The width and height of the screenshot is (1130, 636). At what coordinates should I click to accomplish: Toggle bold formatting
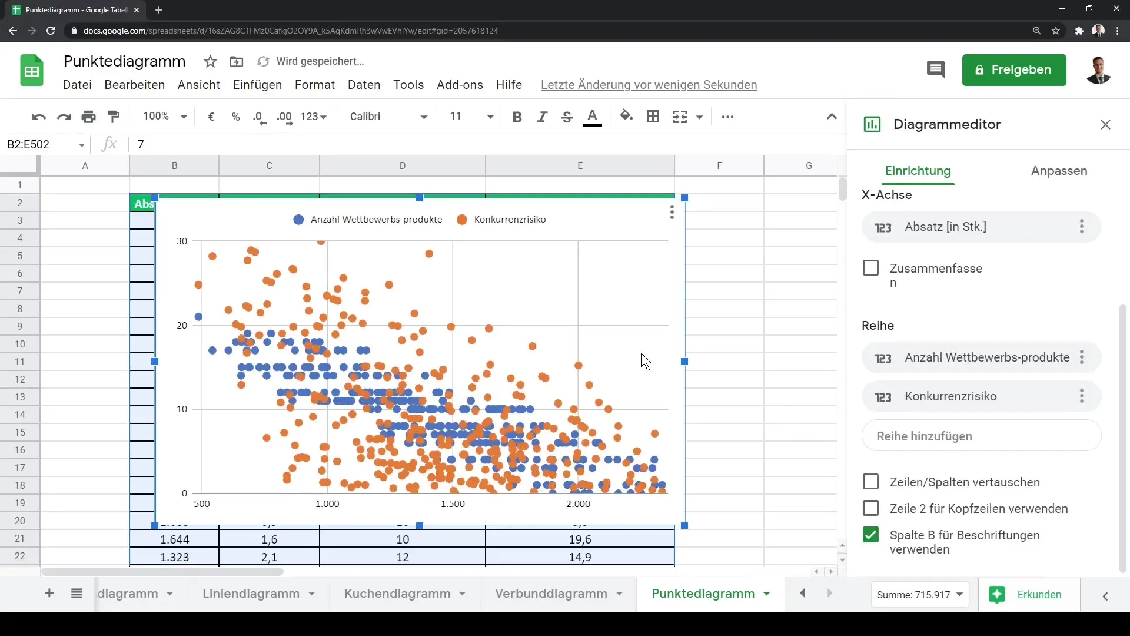coord(517,117)
